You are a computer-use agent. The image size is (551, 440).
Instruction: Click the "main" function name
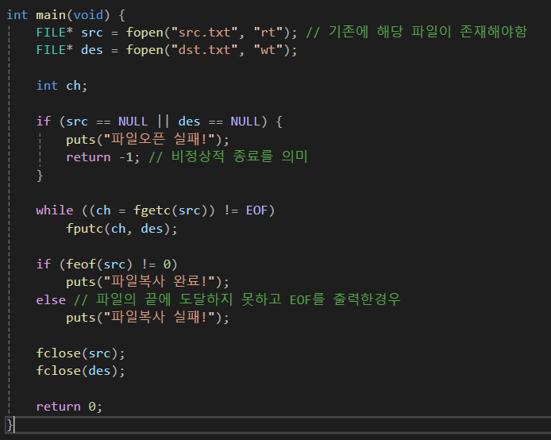click(51, 15)
